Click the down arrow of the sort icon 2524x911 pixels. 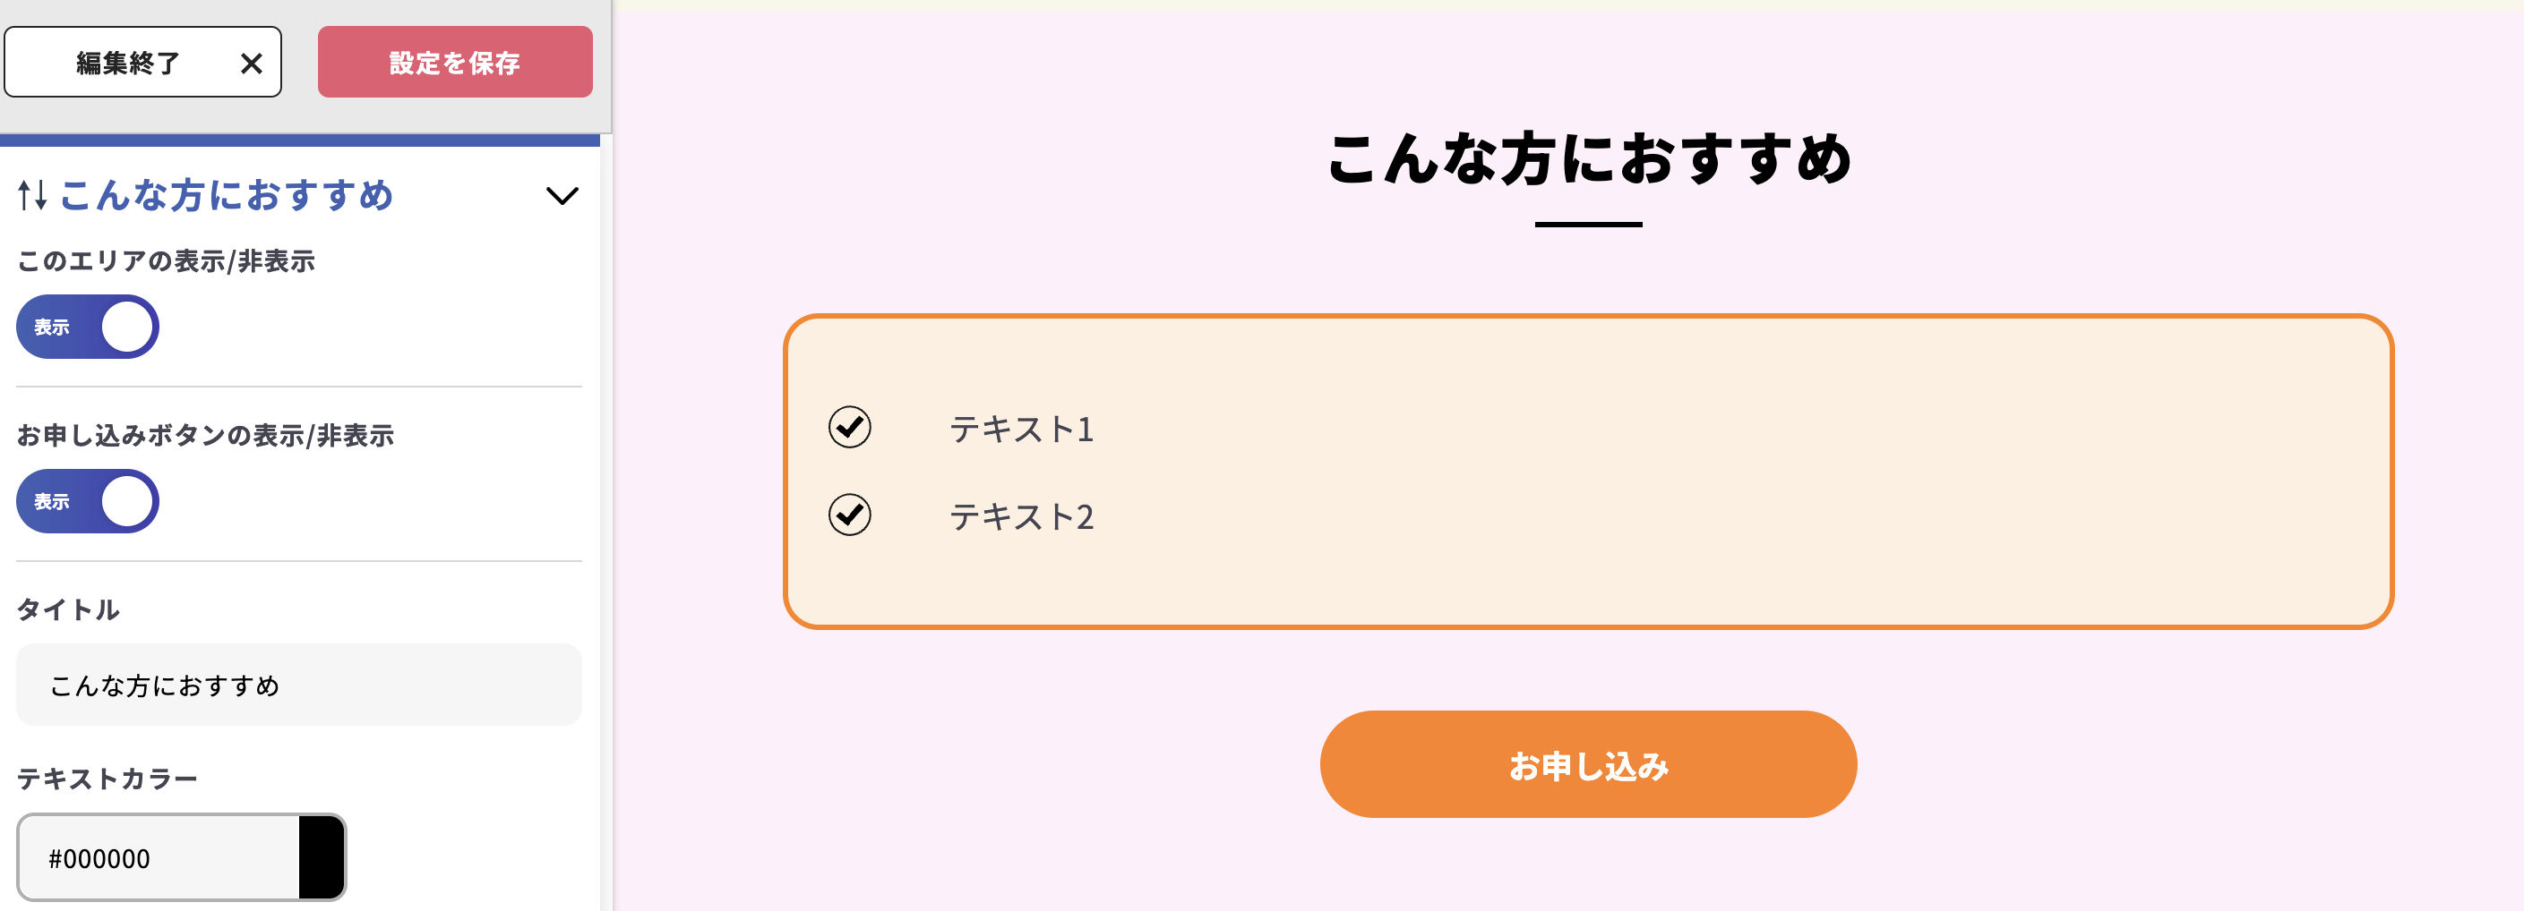tap(41, 196)
